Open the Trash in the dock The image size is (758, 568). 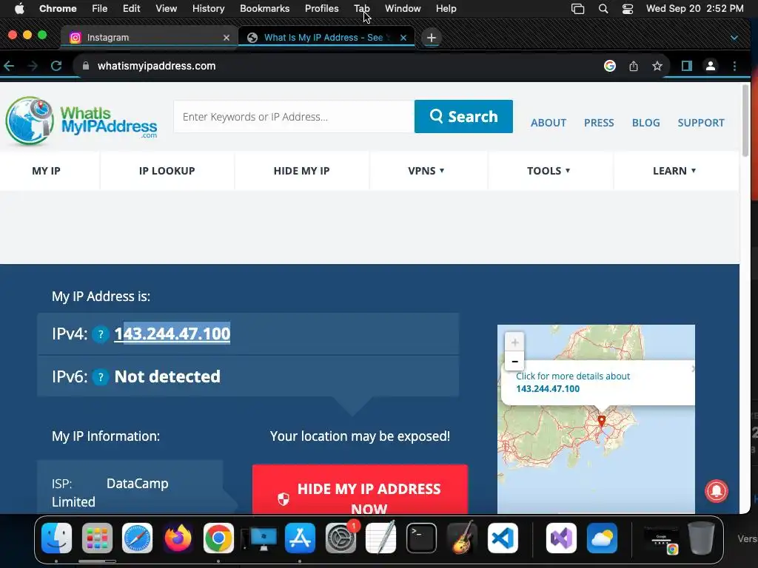tap(702, 538)
